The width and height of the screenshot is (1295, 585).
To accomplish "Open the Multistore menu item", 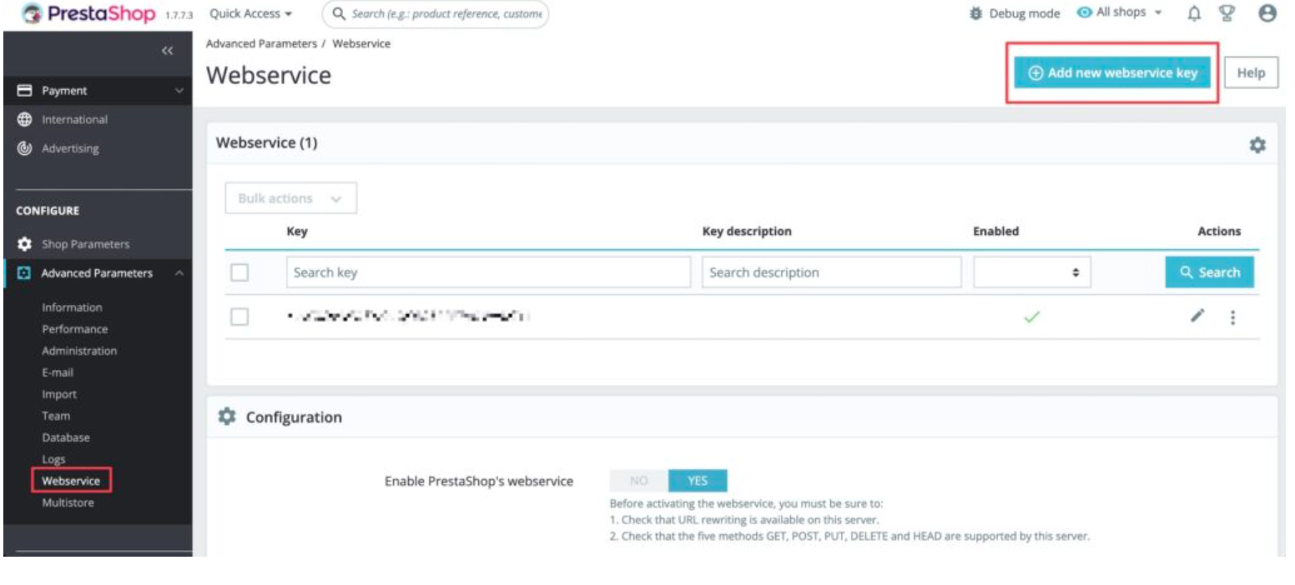I will tap(68, 502).
